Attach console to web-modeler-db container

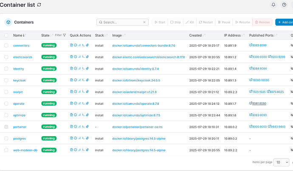pyautogui.click(x=87, y=150)
